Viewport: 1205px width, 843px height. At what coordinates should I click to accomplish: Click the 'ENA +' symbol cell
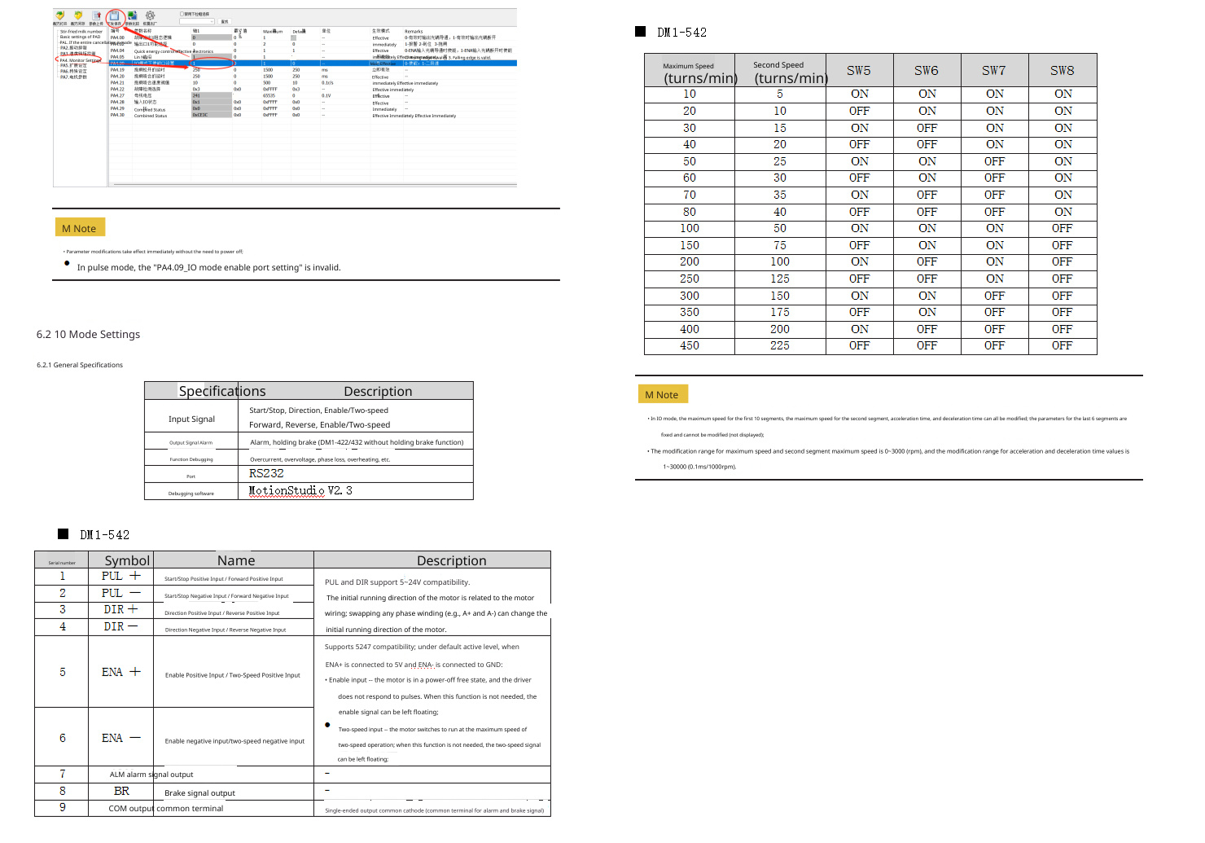tap(121, 672)
